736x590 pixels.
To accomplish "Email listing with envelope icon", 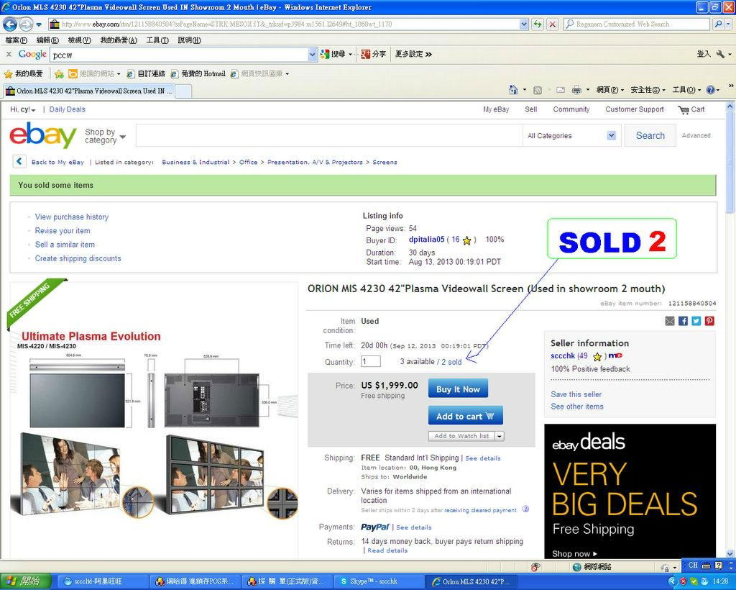I will 670,321.
